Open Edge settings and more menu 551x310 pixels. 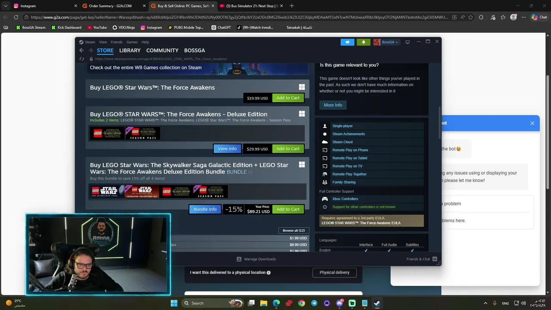(x=523, y=17)
